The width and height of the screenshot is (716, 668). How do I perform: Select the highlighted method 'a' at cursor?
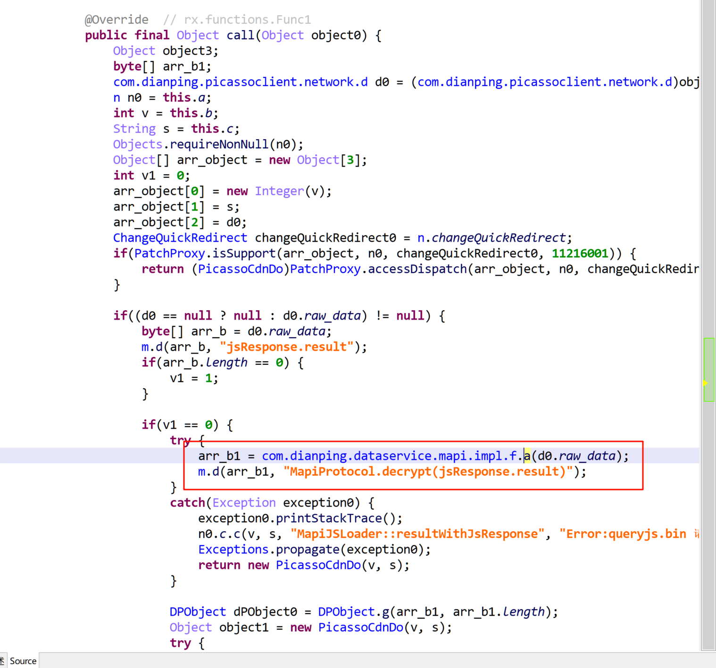tap(527, 456)
